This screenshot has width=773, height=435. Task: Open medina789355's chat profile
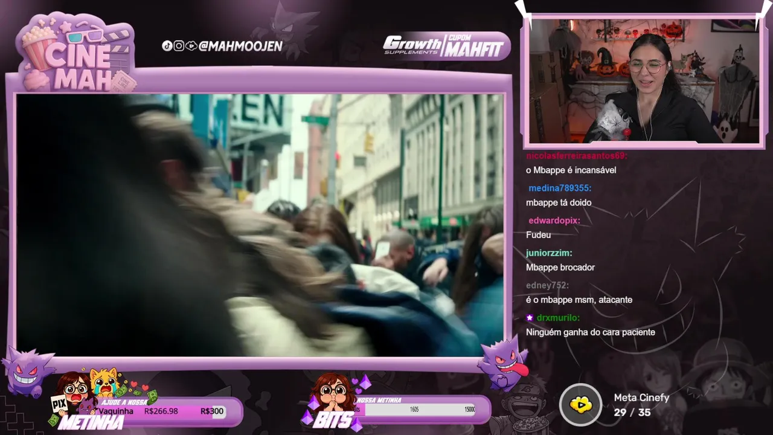[x=560, y=188]
